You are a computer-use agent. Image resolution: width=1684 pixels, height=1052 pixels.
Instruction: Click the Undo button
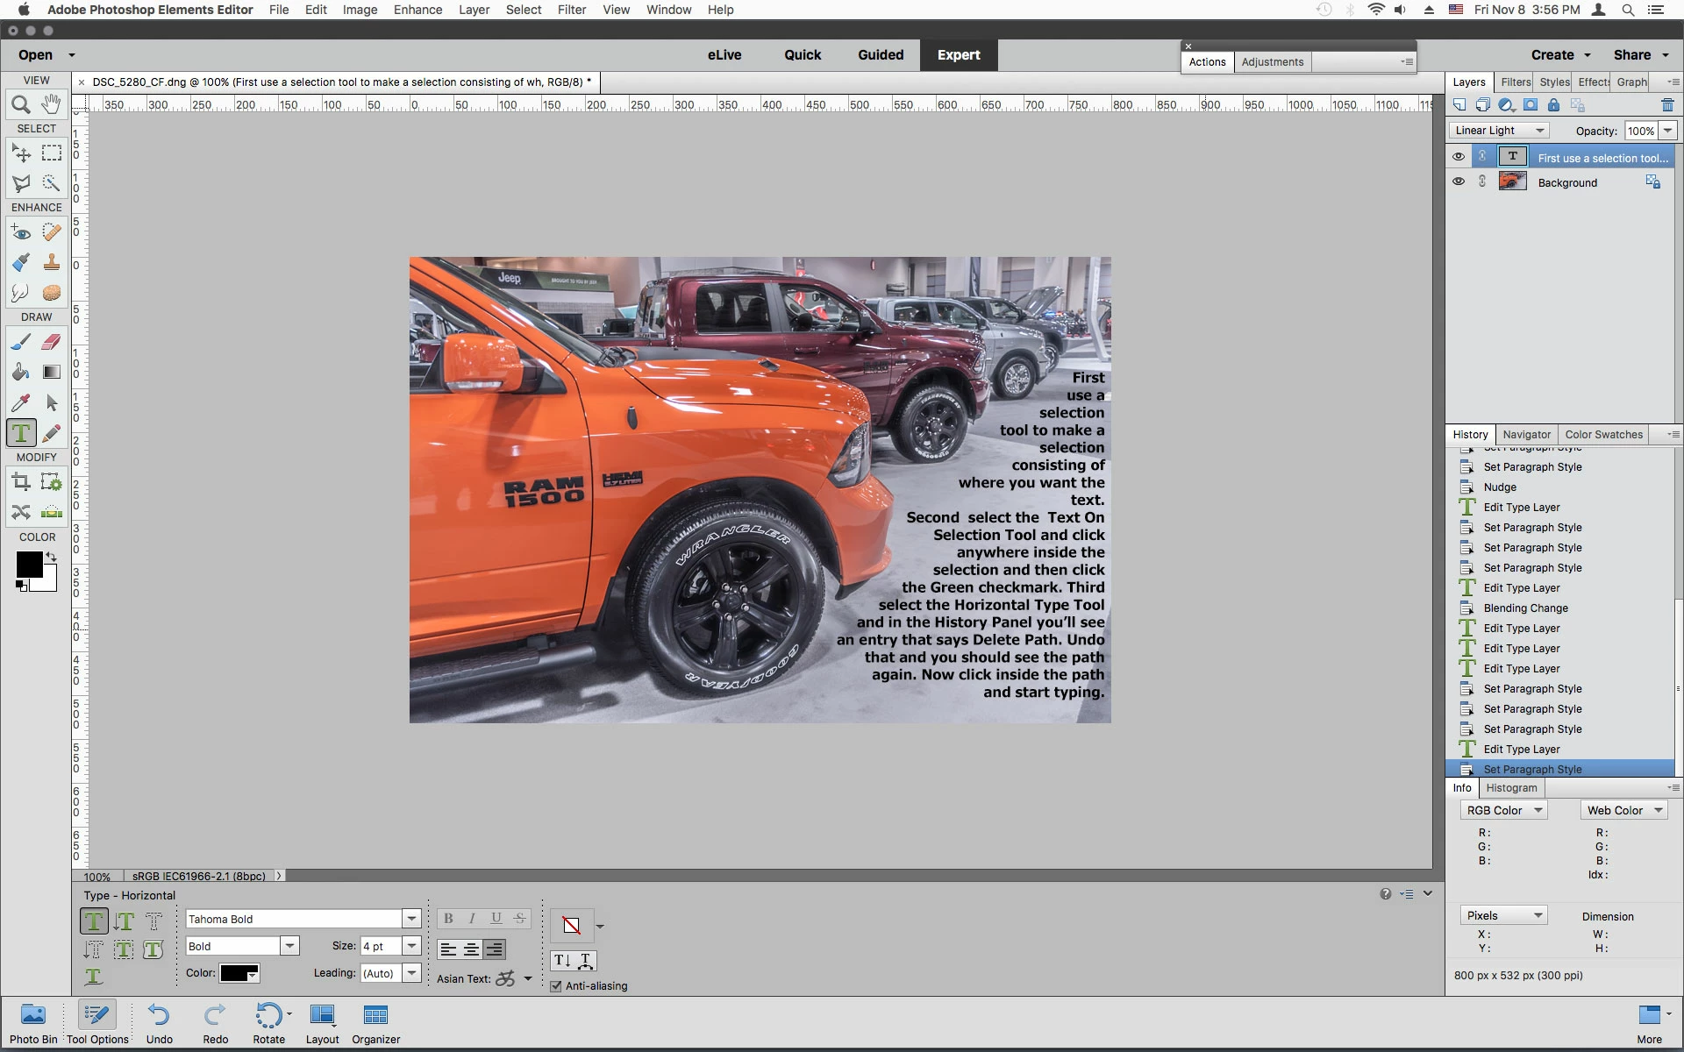(159, 1023)
